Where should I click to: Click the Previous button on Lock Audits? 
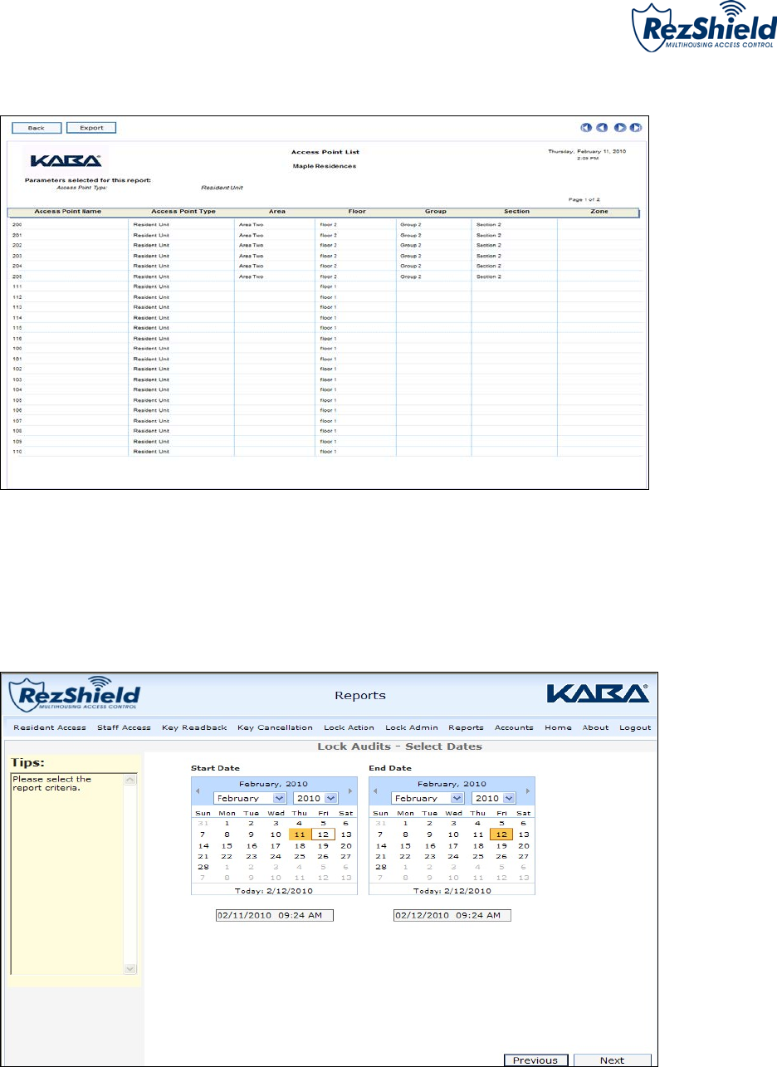(x=536, y=1060)
